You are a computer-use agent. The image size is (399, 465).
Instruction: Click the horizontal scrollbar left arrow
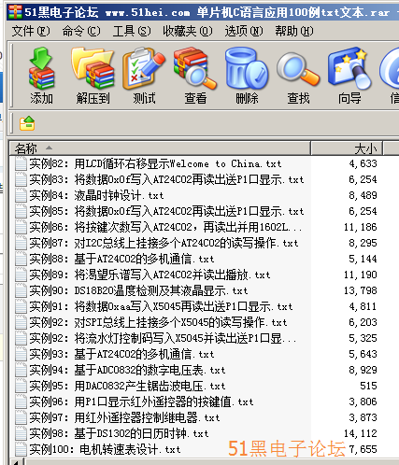[17, 461]
